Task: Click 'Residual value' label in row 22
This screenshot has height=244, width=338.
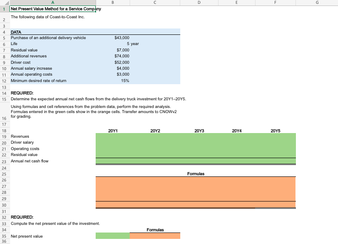Action: (x=24, y=155)
